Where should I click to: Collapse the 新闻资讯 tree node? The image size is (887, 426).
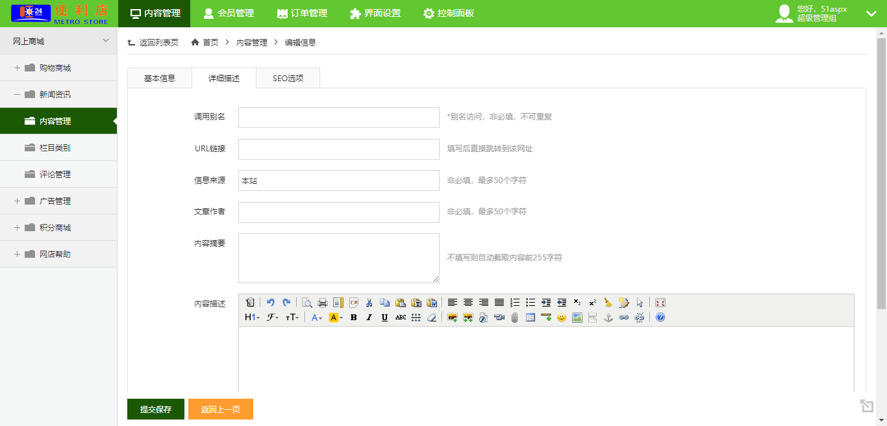tap(17, 94)
